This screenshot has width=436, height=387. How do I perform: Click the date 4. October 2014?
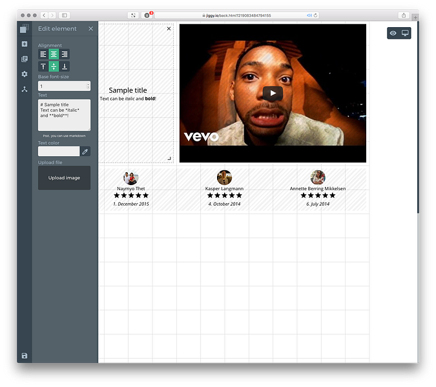tap(224, 204)
